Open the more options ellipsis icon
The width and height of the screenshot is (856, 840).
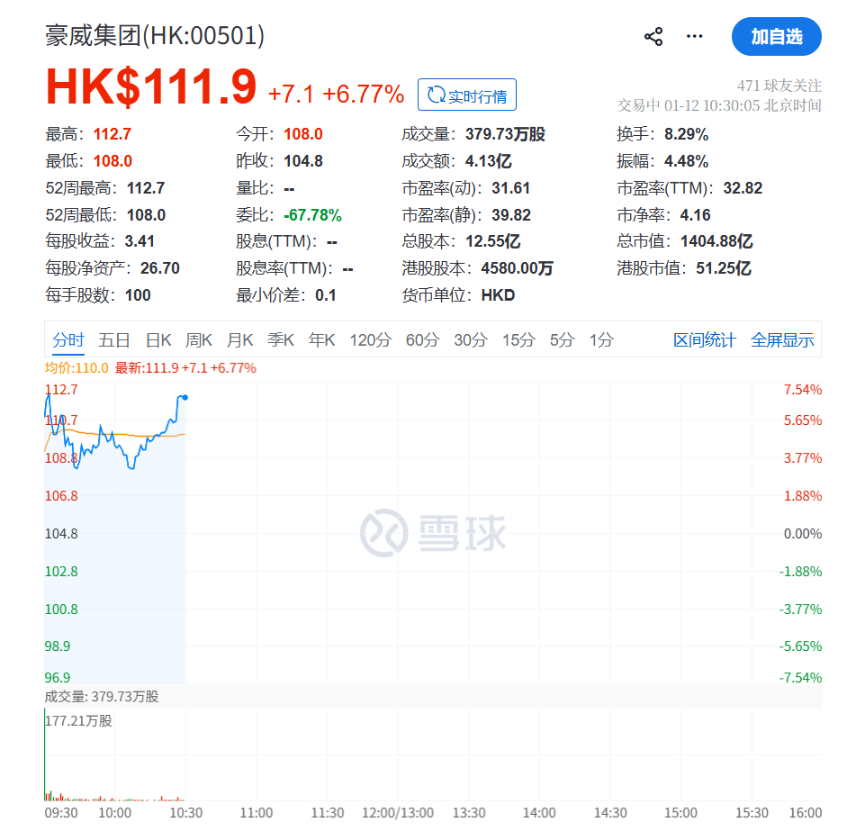(694, 36)
